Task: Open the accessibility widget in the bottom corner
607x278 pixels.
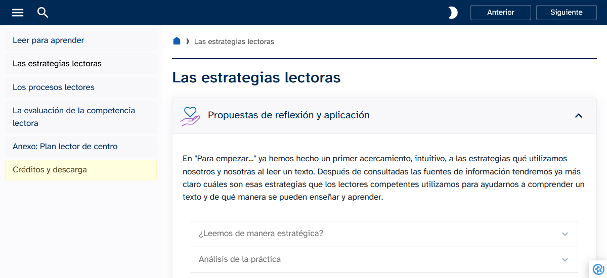Action: 598,269
